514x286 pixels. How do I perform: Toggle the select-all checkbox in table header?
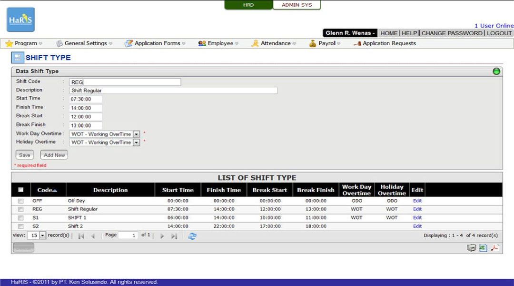coord(21,190)
